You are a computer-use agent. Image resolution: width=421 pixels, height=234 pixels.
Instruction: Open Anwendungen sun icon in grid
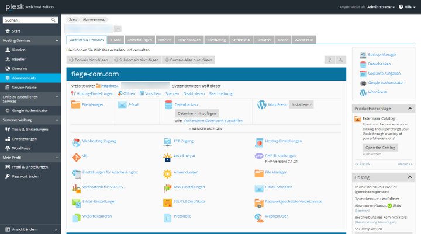tap(168, 174)
